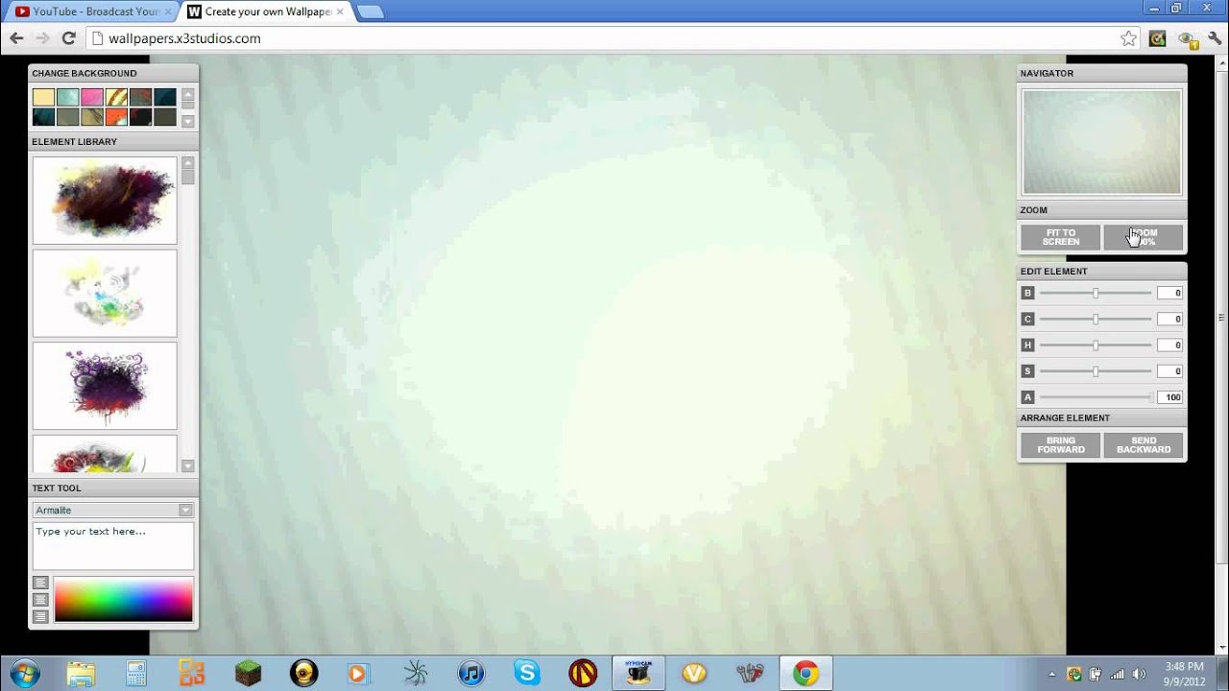Click the S saturation slider handle
The width and height of the screenshot is (1229, 691).
(1096, 370)
